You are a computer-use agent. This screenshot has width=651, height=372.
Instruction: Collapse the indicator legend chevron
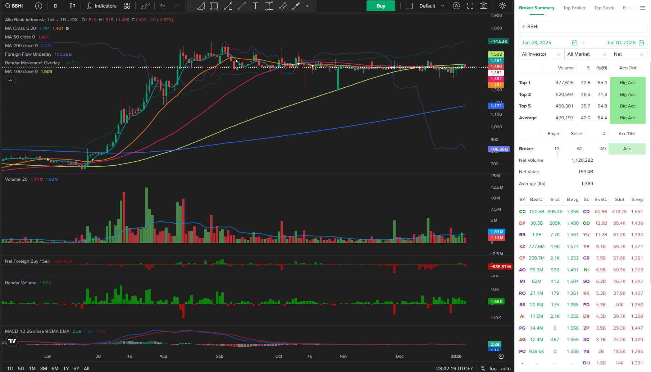[x=10, y=81]
